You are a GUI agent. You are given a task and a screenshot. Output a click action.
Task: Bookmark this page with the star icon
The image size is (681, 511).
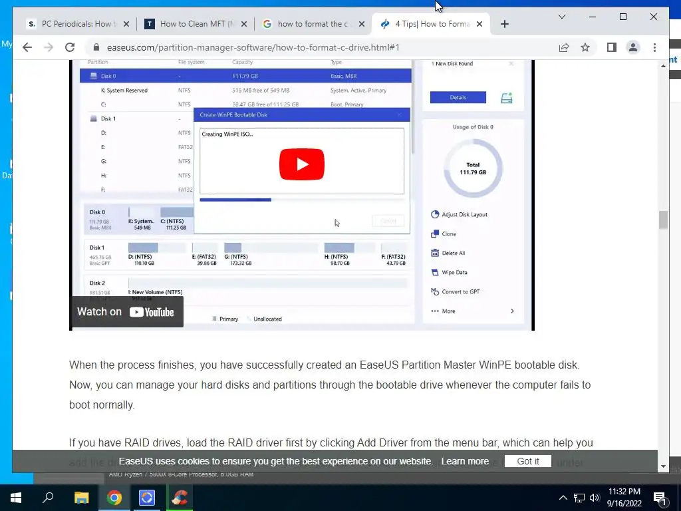pos(585,47)
